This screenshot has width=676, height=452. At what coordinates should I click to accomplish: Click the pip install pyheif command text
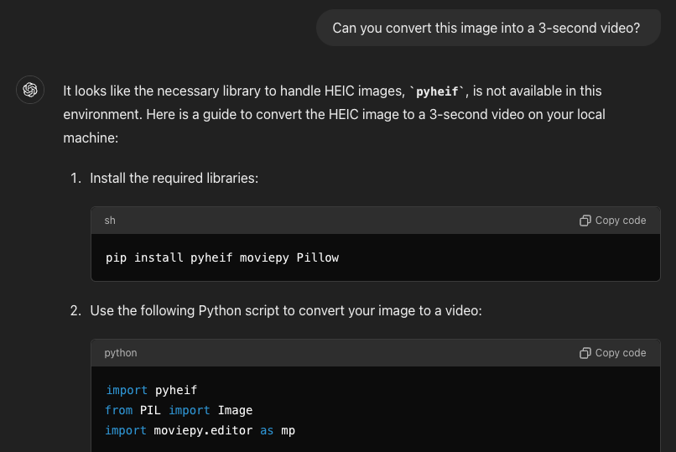pos(222,257)
